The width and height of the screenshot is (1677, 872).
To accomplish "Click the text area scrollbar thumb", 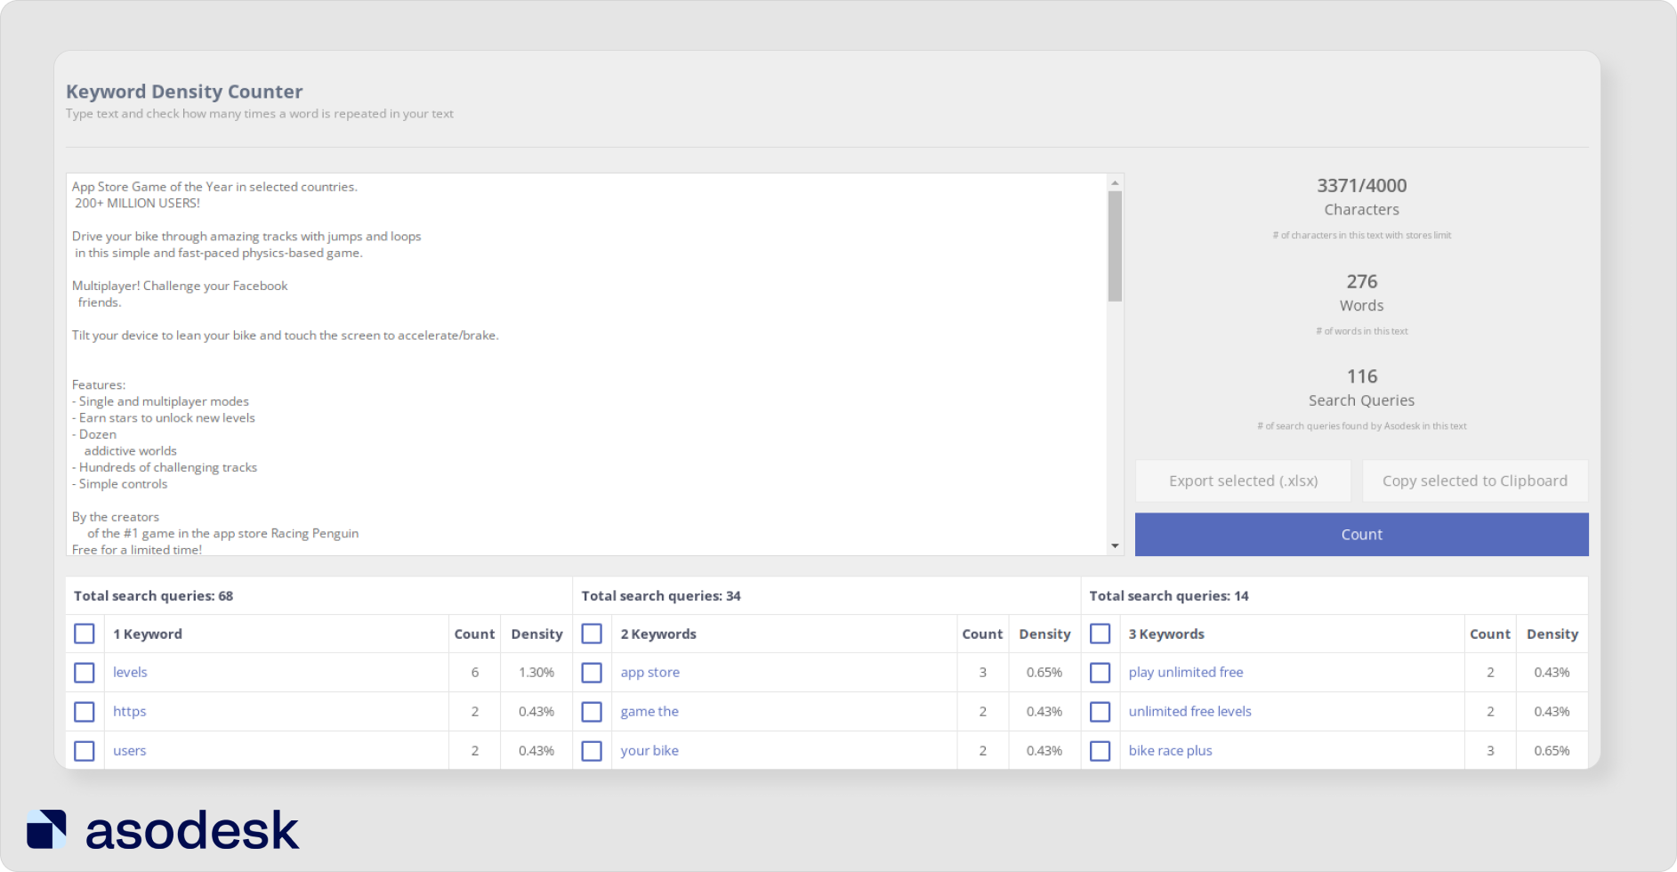I will coord(1115,246).
